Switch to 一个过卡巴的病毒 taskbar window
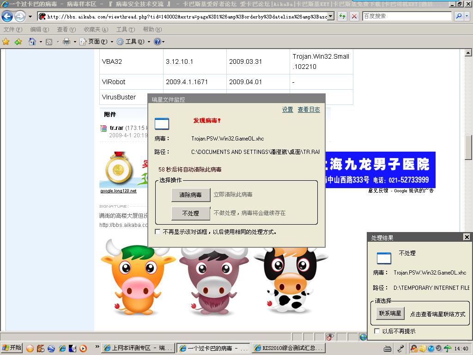 click(213, 348)
